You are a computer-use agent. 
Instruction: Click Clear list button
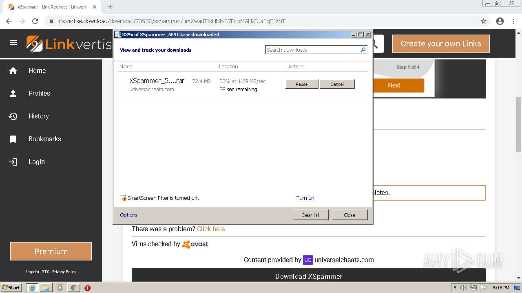pyautogui.click(x=310, y=215)
